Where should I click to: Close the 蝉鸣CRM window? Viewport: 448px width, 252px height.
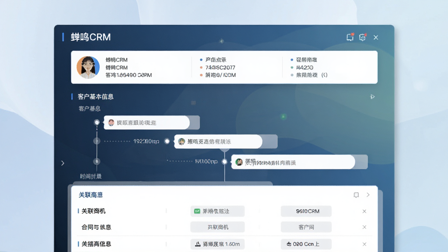pyautogui.click(x=376, y=38)
